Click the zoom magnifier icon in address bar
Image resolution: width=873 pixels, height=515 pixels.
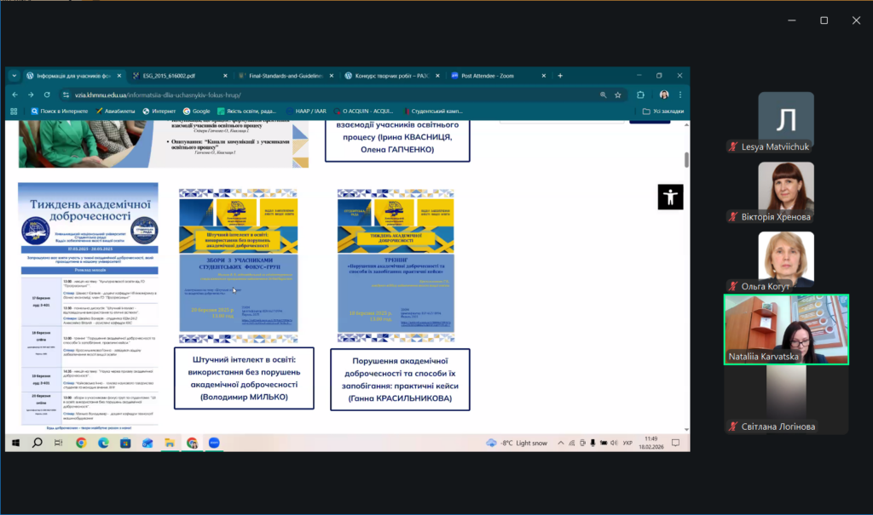(604, 94)
